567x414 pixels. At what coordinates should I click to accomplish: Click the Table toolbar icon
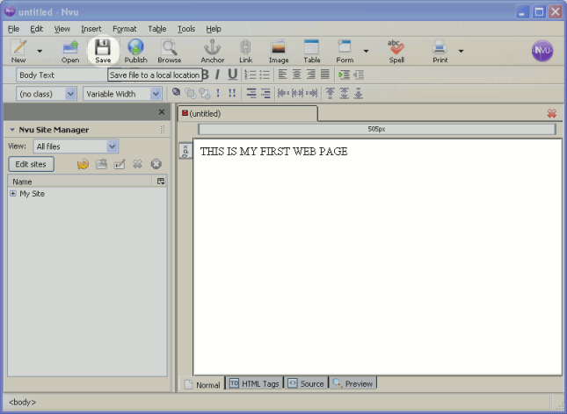click(311, 51)
